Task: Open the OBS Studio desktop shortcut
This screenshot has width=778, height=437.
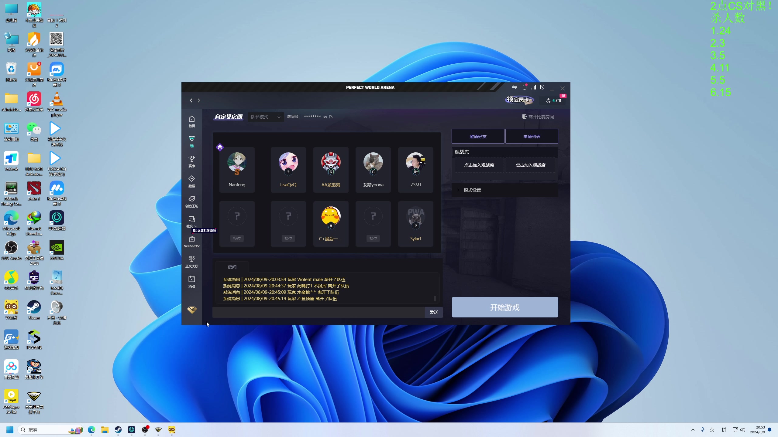Action: pos(11,250)
